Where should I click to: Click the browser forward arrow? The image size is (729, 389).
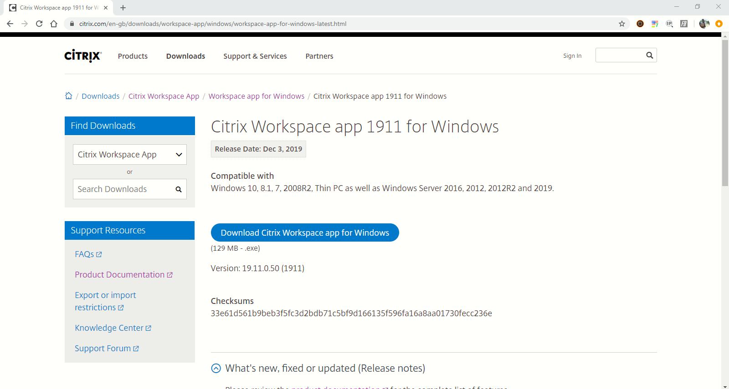pyautogui.click(x=25, y=24)
